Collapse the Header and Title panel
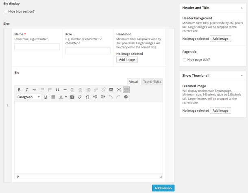 tap(241, 8)
